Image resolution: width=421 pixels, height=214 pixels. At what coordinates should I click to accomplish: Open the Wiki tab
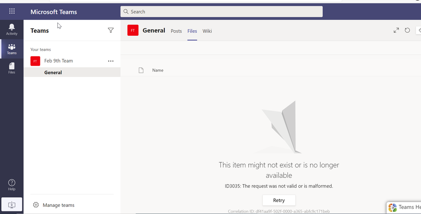[207, 31]
